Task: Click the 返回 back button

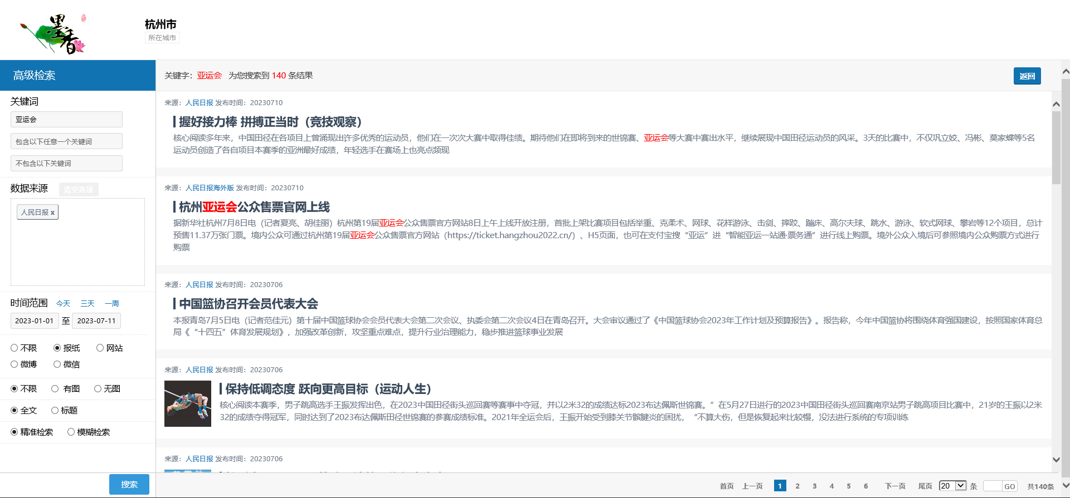Action: tap(1027, 76)
